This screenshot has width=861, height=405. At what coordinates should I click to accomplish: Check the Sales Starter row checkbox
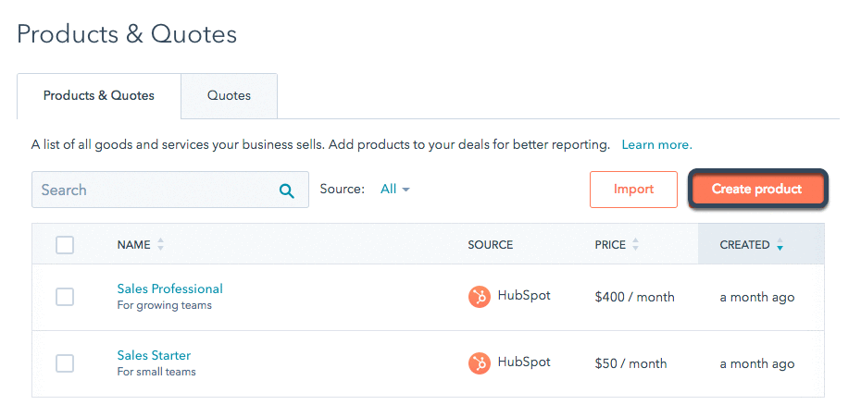coord(65,363)
